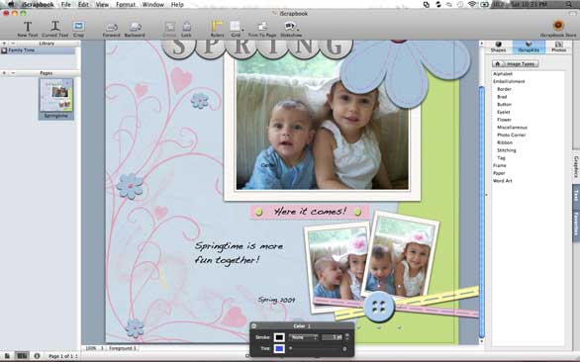Send the object Backward
Image resolution: width=580 pixels, height=362 pixels.
pyautogui.click(x=135, y=30)
